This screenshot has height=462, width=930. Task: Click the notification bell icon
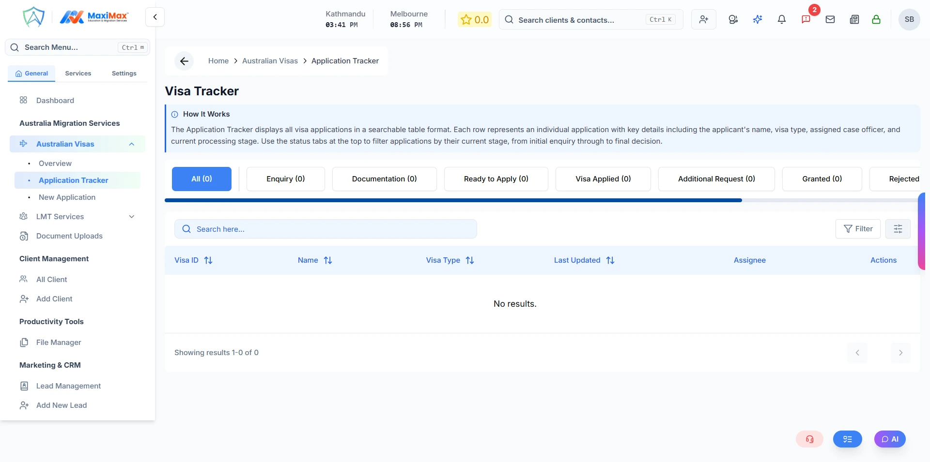point(781,19)
